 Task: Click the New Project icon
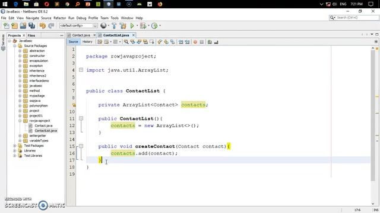coord(14,25)
